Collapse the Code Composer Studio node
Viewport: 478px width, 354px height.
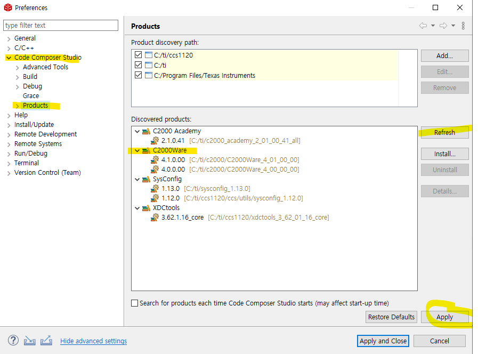[9, 58]
